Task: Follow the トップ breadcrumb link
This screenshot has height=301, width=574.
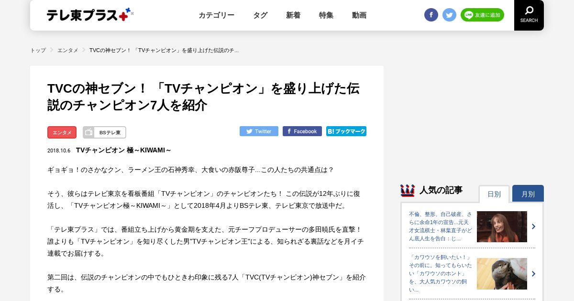Action: pyautogui.click(x=38, y=50)
